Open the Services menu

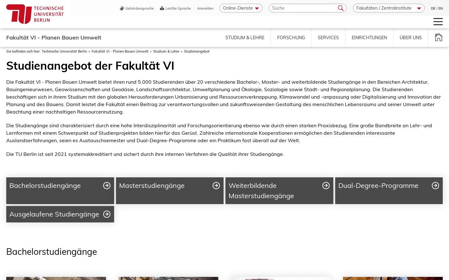pos(328,38)
